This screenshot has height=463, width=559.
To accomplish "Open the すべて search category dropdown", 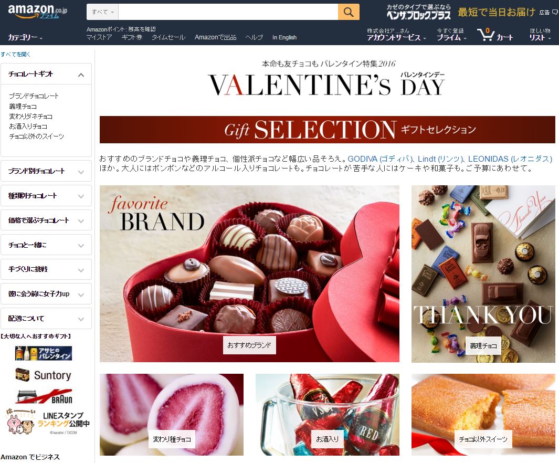I will pos(103,12).
